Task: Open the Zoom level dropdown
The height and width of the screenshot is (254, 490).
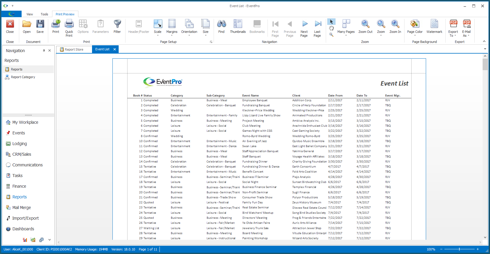Action: point(381,28)
